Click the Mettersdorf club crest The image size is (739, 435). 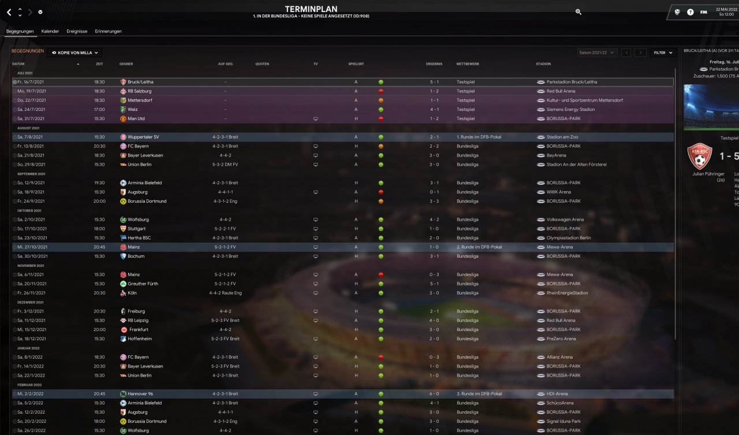click(x=123, y=101)
